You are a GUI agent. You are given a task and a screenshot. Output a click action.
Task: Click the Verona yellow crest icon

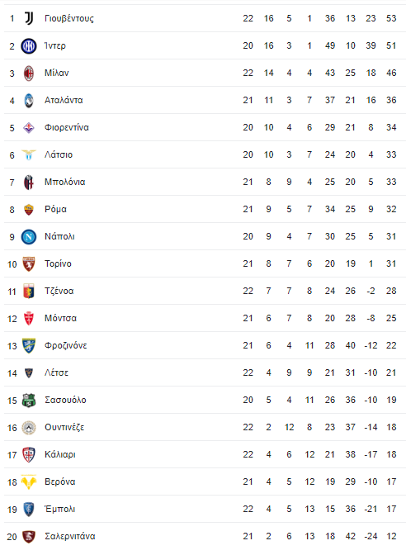pos(29,482)
